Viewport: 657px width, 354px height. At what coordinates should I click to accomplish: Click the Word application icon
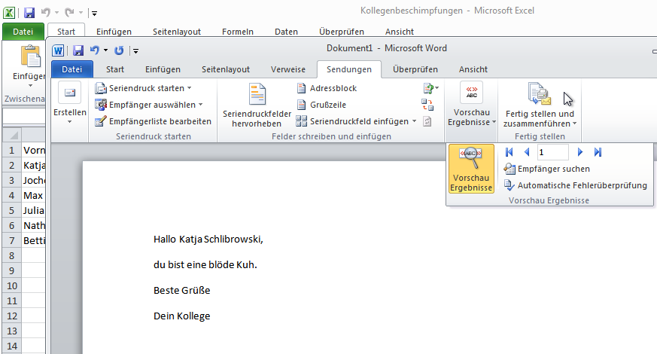point(58,50)
